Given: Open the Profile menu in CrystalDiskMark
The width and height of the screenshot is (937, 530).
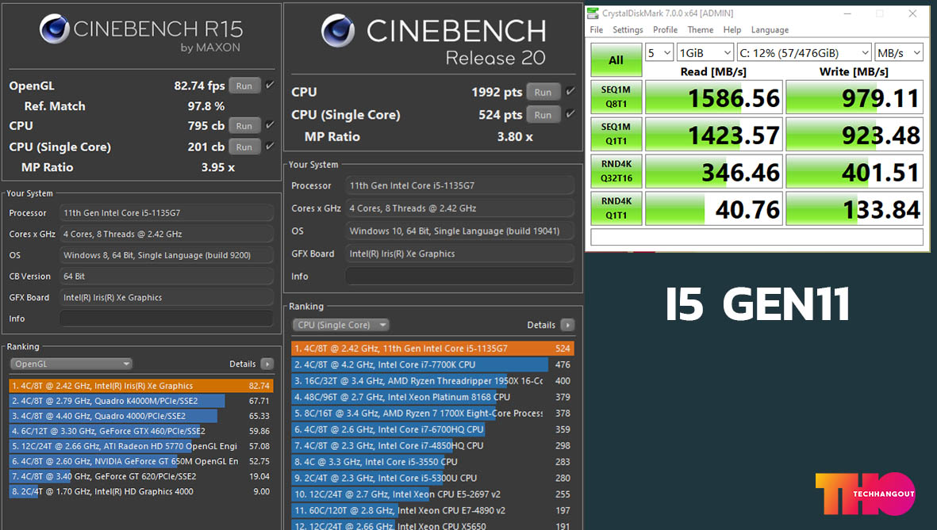Looking at the screenshot, I should (665, 30).
